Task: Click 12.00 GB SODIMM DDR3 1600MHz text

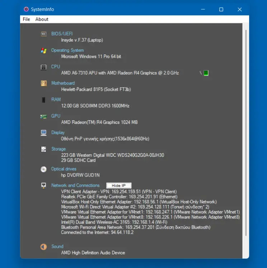Action: tap(95, 106)
